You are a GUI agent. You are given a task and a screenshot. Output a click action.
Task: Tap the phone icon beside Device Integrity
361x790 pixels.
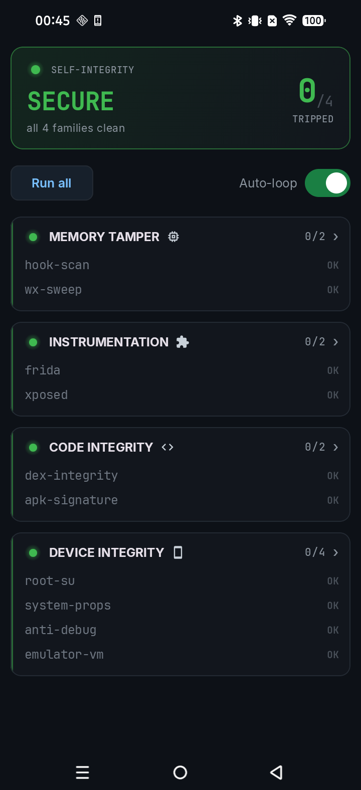coord(178,552)
